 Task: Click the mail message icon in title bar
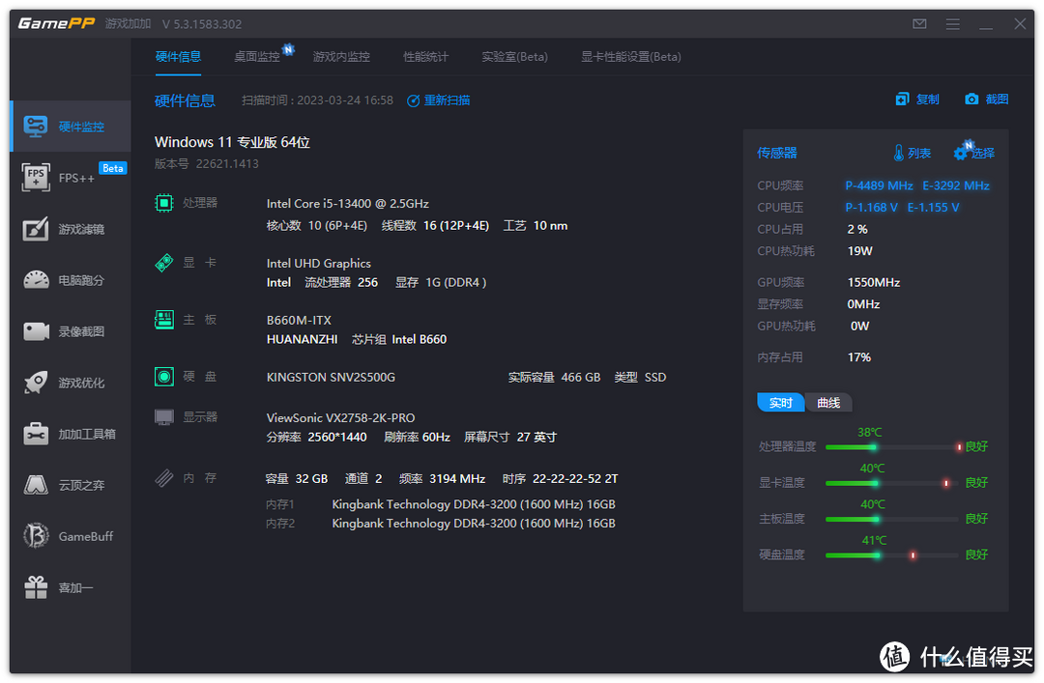coord(919,24)
